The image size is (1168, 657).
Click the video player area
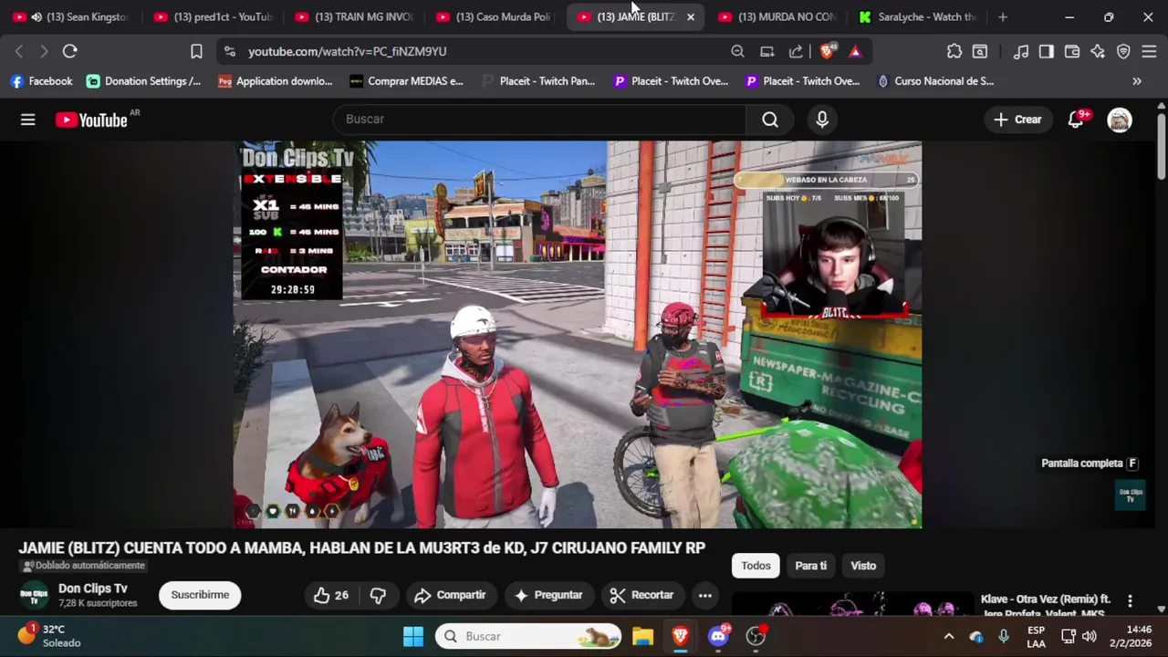click(578, 334)
